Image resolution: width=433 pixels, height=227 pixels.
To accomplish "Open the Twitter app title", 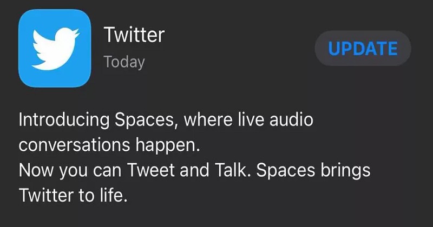I will [x=134, y=35].
